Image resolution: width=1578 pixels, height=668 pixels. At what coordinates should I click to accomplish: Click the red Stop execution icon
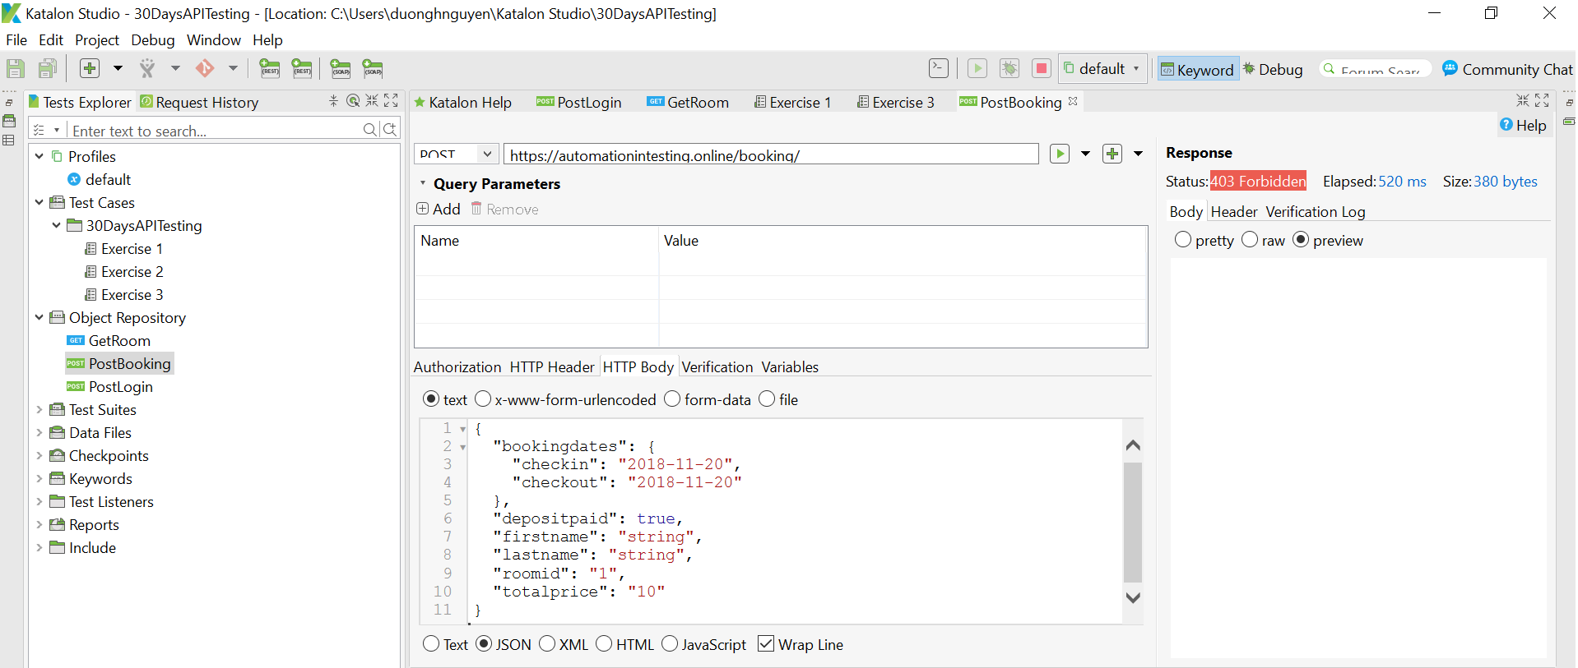pyautogui.click(x=1042, y=69)
